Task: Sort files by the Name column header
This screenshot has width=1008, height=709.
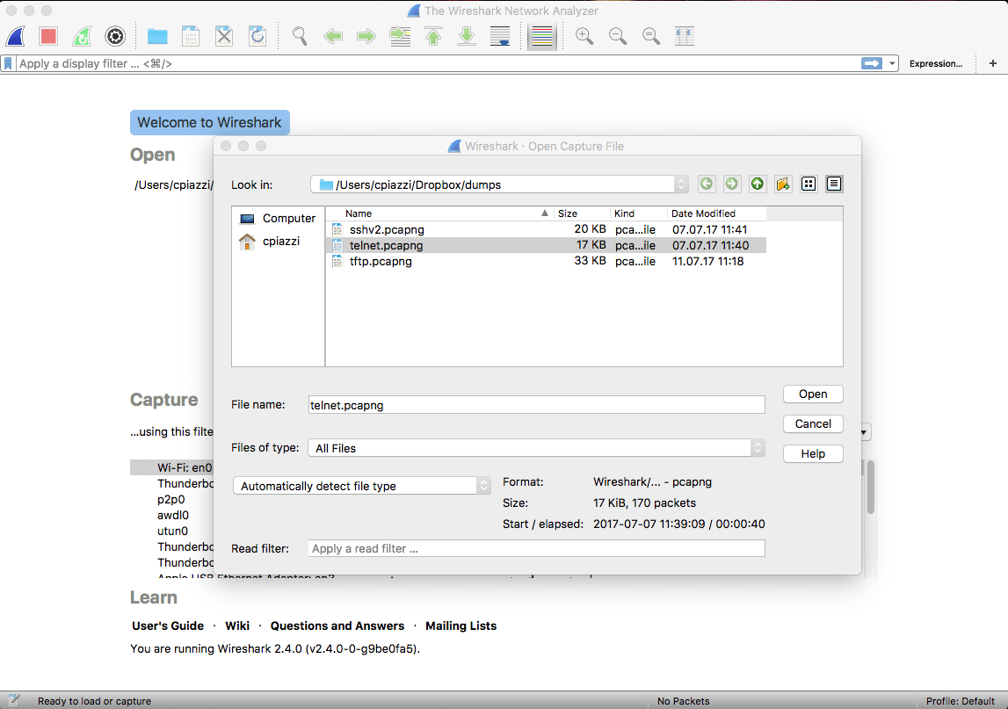Action: pyautogui.click(x=439, y=213)
